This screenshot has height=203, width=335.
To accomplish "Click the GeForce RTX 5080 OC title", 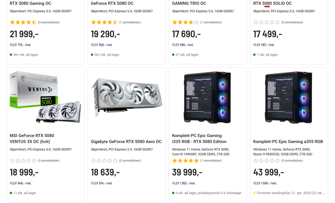I will [x=112, y=3].
